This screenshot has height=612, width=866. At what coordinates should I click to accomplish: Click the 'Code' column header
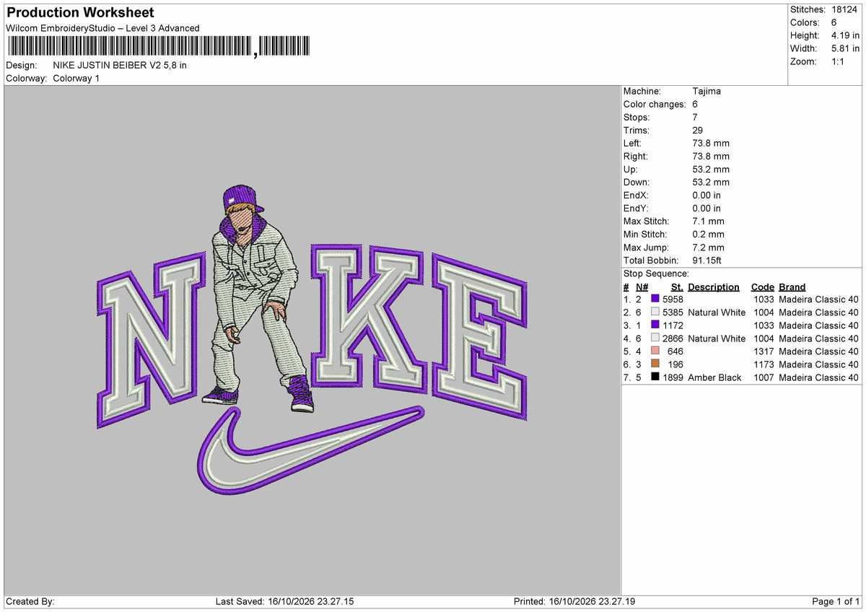(x=763, y=287)
